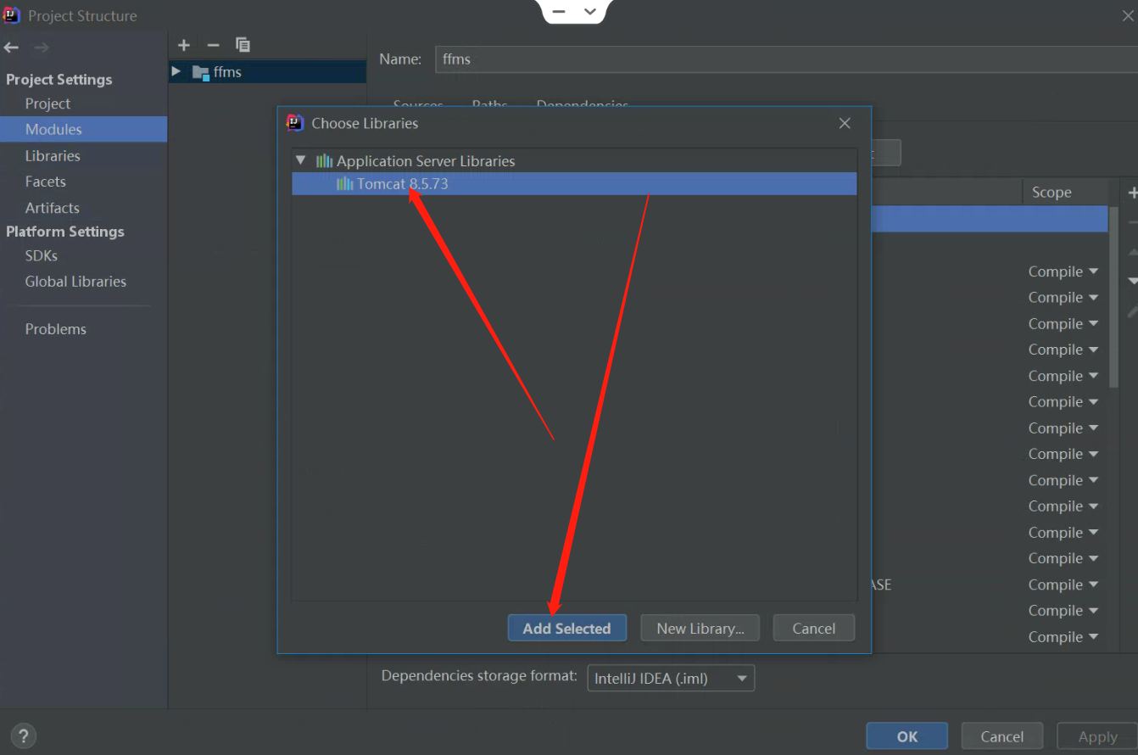Image resolution: width=1138 pixels, height=755 pixels.
Task: Open the Facets settings page
Action: (45, 182)
